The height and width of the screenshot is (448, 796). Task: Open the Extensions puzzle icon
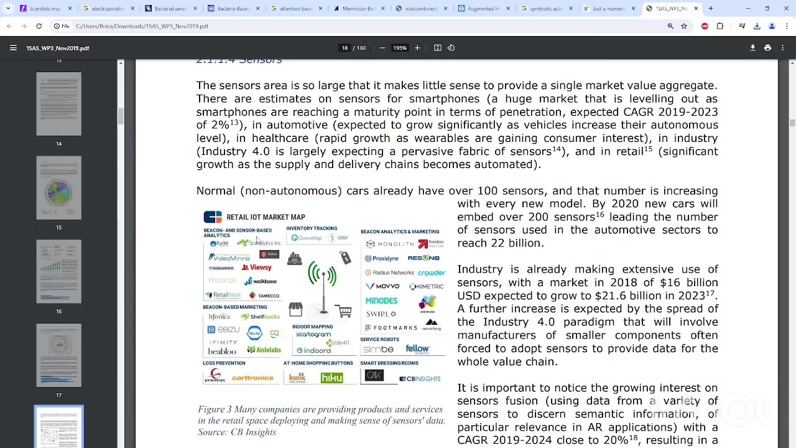coord(720,26)
